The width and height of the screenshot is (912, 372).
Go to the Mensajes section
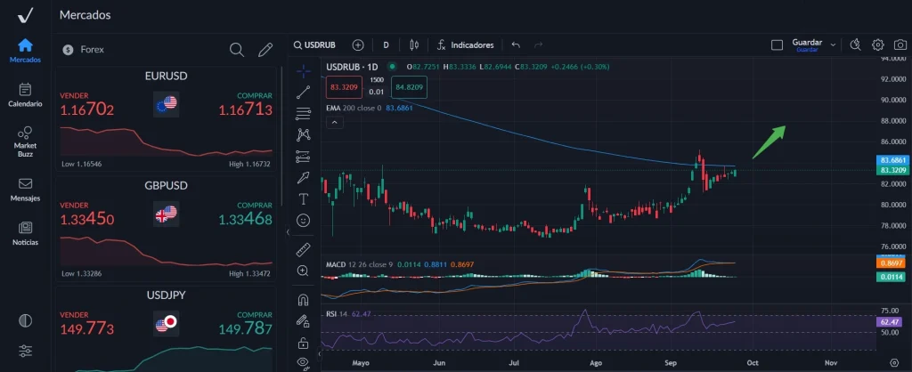click(x=25, y=189)
